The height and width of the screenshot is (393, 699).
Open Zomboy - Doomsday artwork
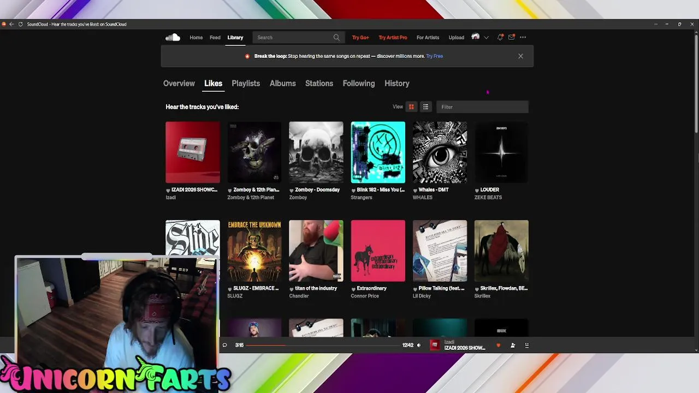coord(316,152)
